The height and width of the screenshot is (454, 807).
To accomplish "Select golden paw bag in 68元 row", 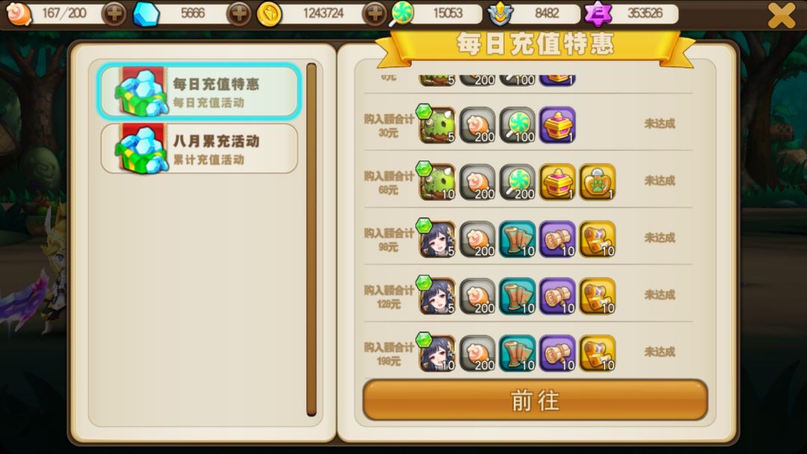I will [597, 182].
